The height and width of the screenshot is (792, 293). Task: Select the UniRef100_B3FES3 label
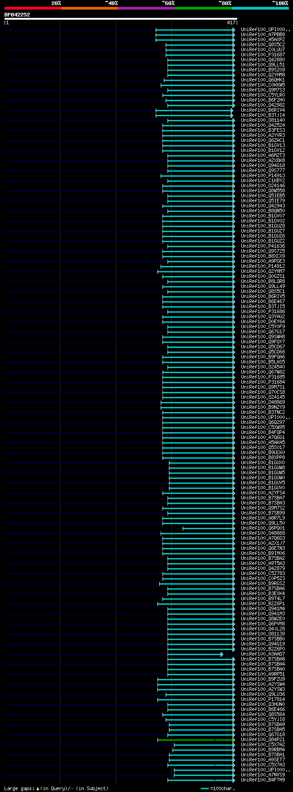(x=263, y=130)
